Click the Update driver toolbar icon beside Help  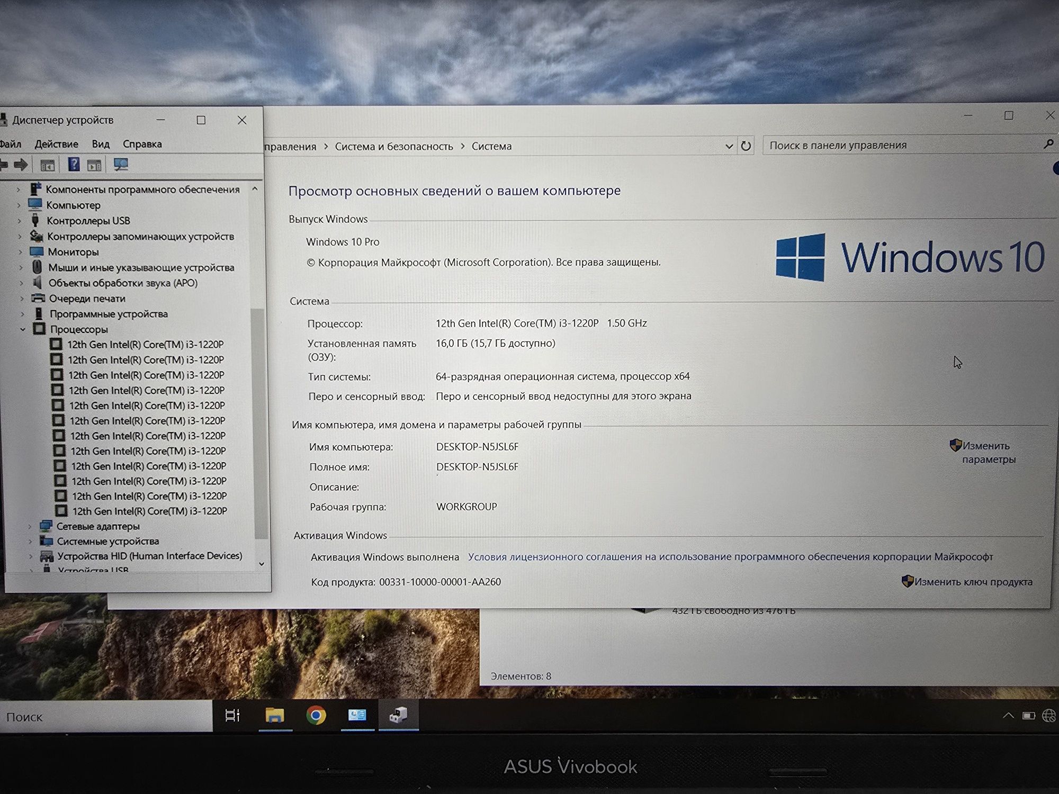94,165
